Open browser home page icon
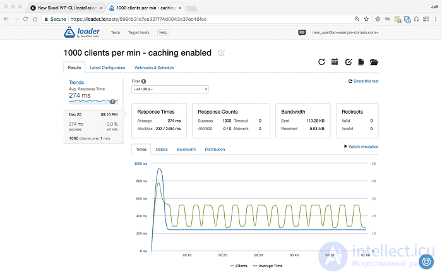Screen dimensions: 442x276 pyautogui.click(x=35, y=19)
